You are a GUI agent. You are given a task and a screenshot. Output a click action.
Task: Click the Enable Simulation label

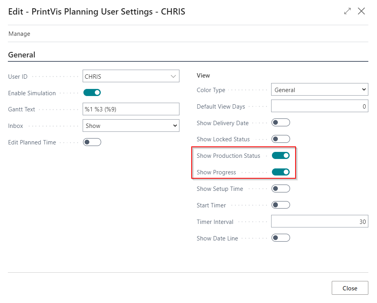tap(32, 93)
